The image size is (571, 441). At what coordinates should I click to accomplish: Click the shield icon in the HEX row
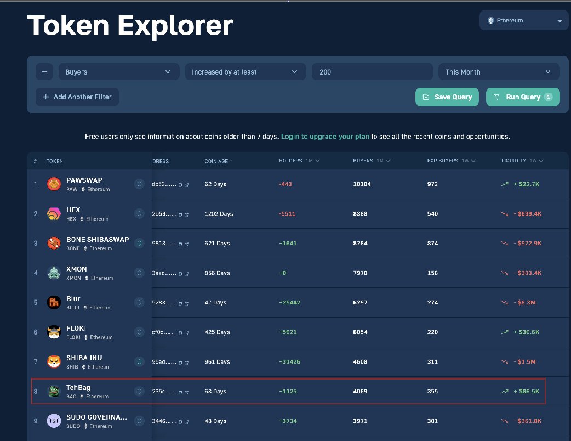click(x=139, y=213)
